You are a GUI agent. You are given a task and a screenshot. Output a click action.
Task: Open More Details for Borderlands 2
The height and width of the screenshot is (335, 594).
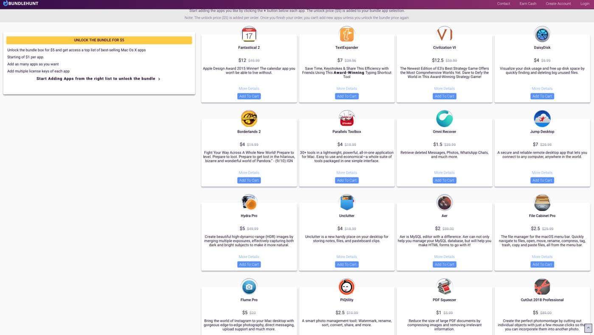tap(249, 173)
